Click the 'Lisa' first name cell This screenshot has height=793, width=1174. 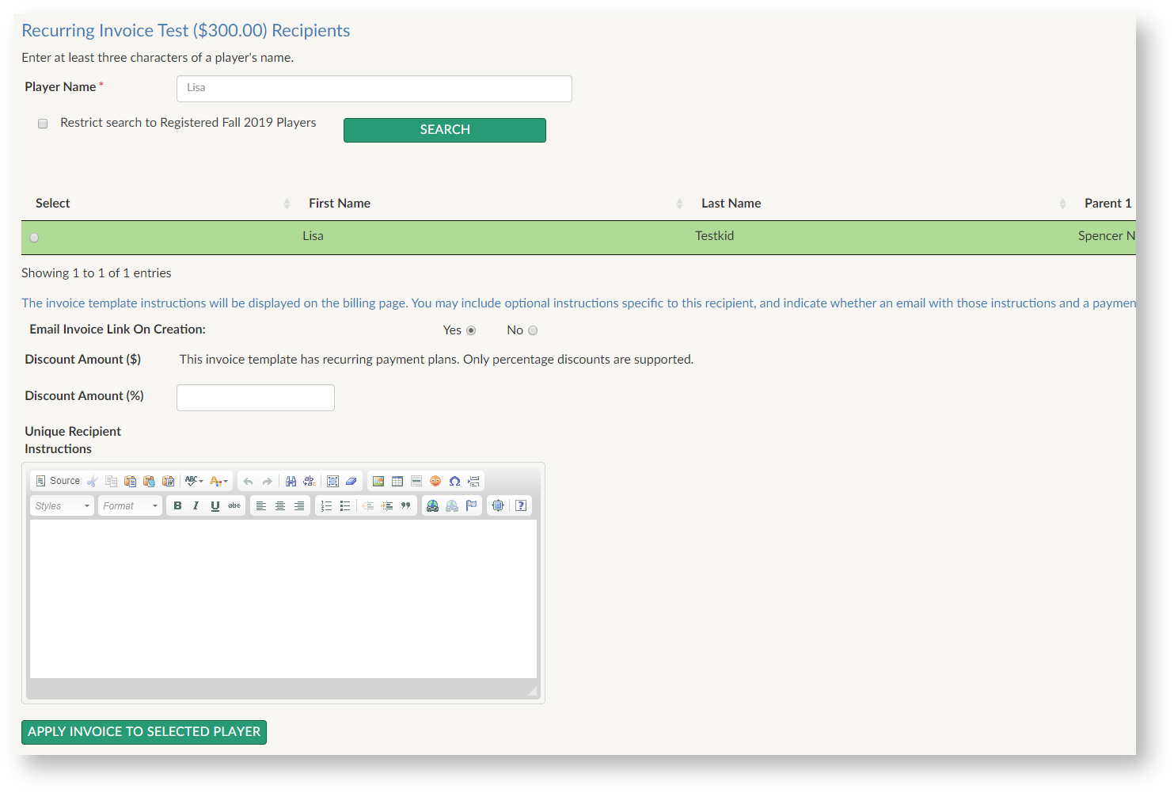point(313,236)
